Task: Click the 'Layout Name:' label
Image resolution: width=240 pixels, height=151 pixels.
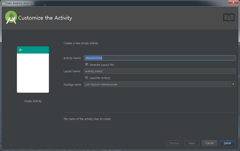Action: (72, 71)
